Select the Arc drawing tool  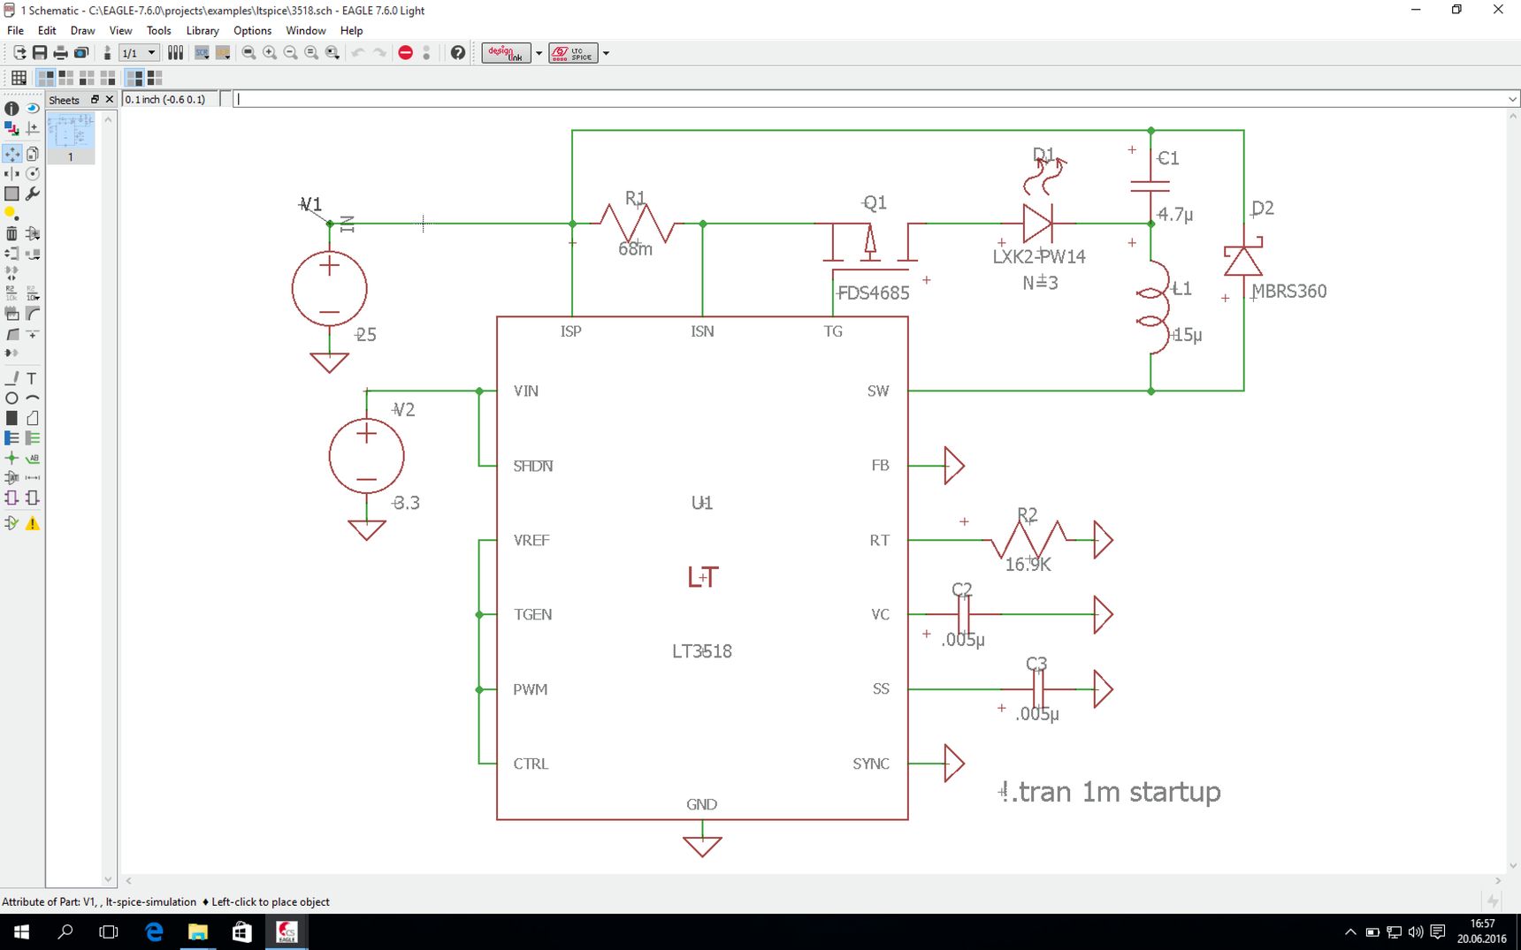tap(33, 399)
